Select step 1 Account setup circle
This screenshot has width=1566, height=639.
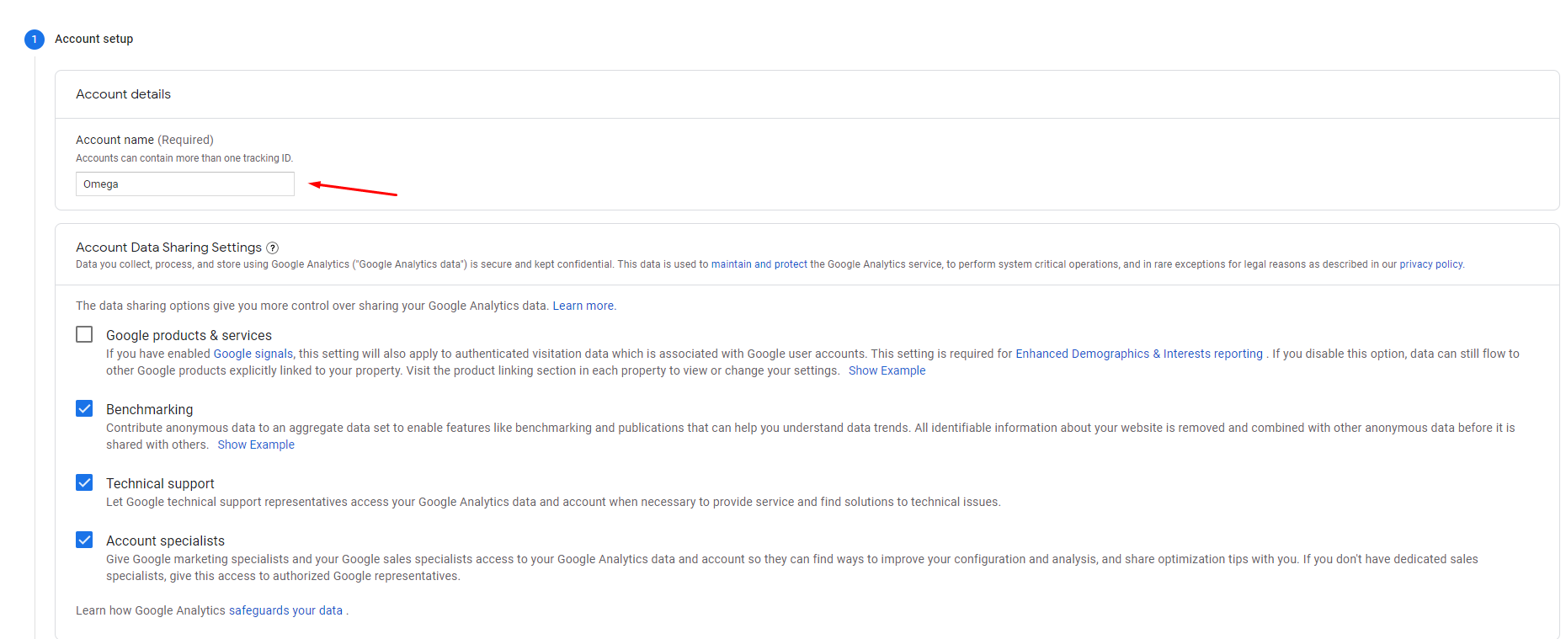pos(35,40)
